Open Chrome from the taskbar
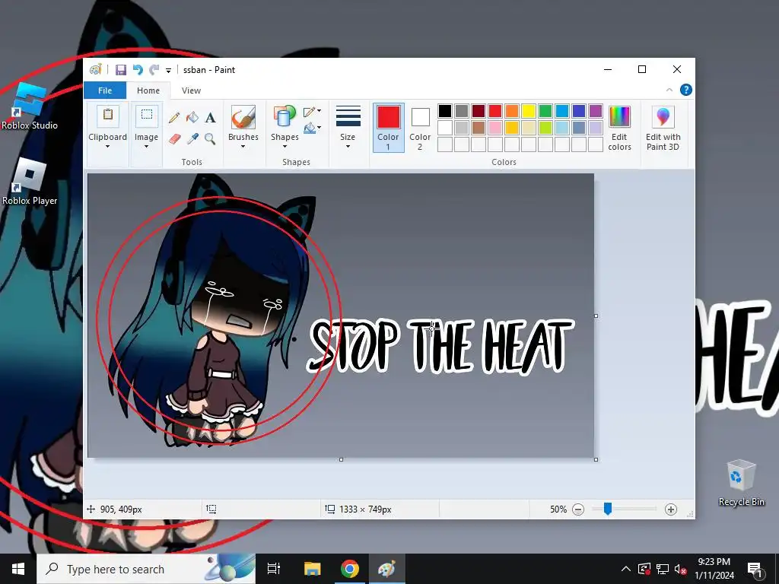 350,569
